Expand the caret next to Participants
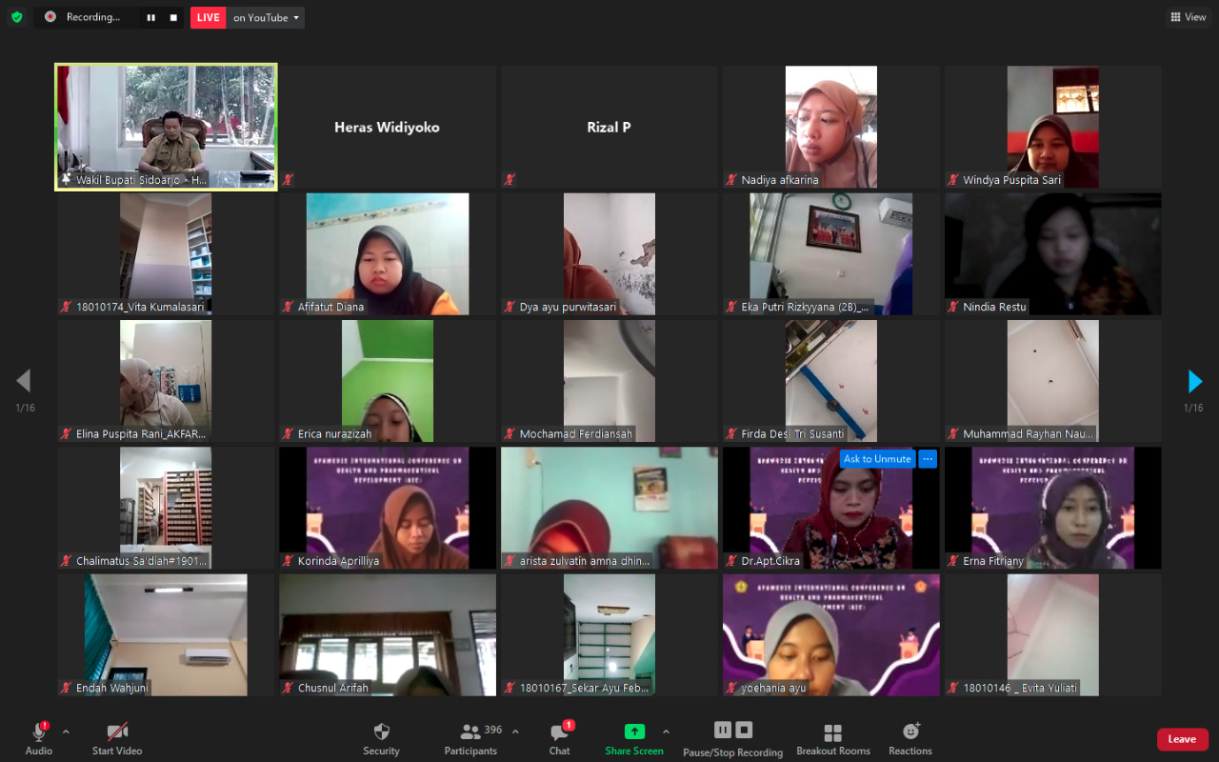1219x762 pixels. coord(515,732)
